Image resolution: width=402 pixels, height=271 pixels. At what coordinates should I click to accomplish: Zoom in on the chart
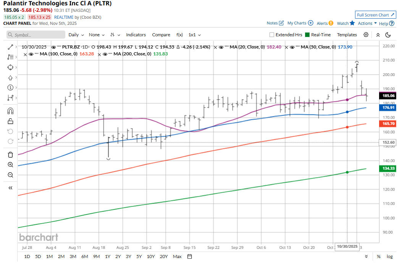[x=10, y=165]
